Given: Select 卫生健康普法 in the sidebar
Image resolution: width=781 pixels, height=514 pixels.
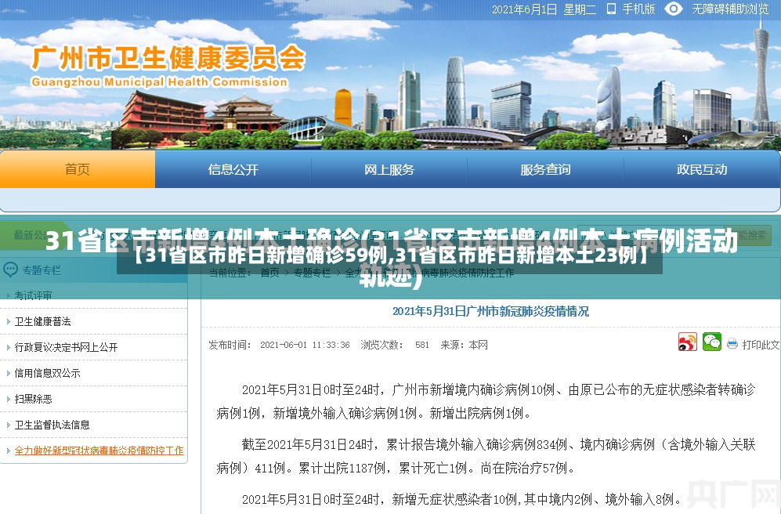Looking at the screenshot, I should point(43,321).
